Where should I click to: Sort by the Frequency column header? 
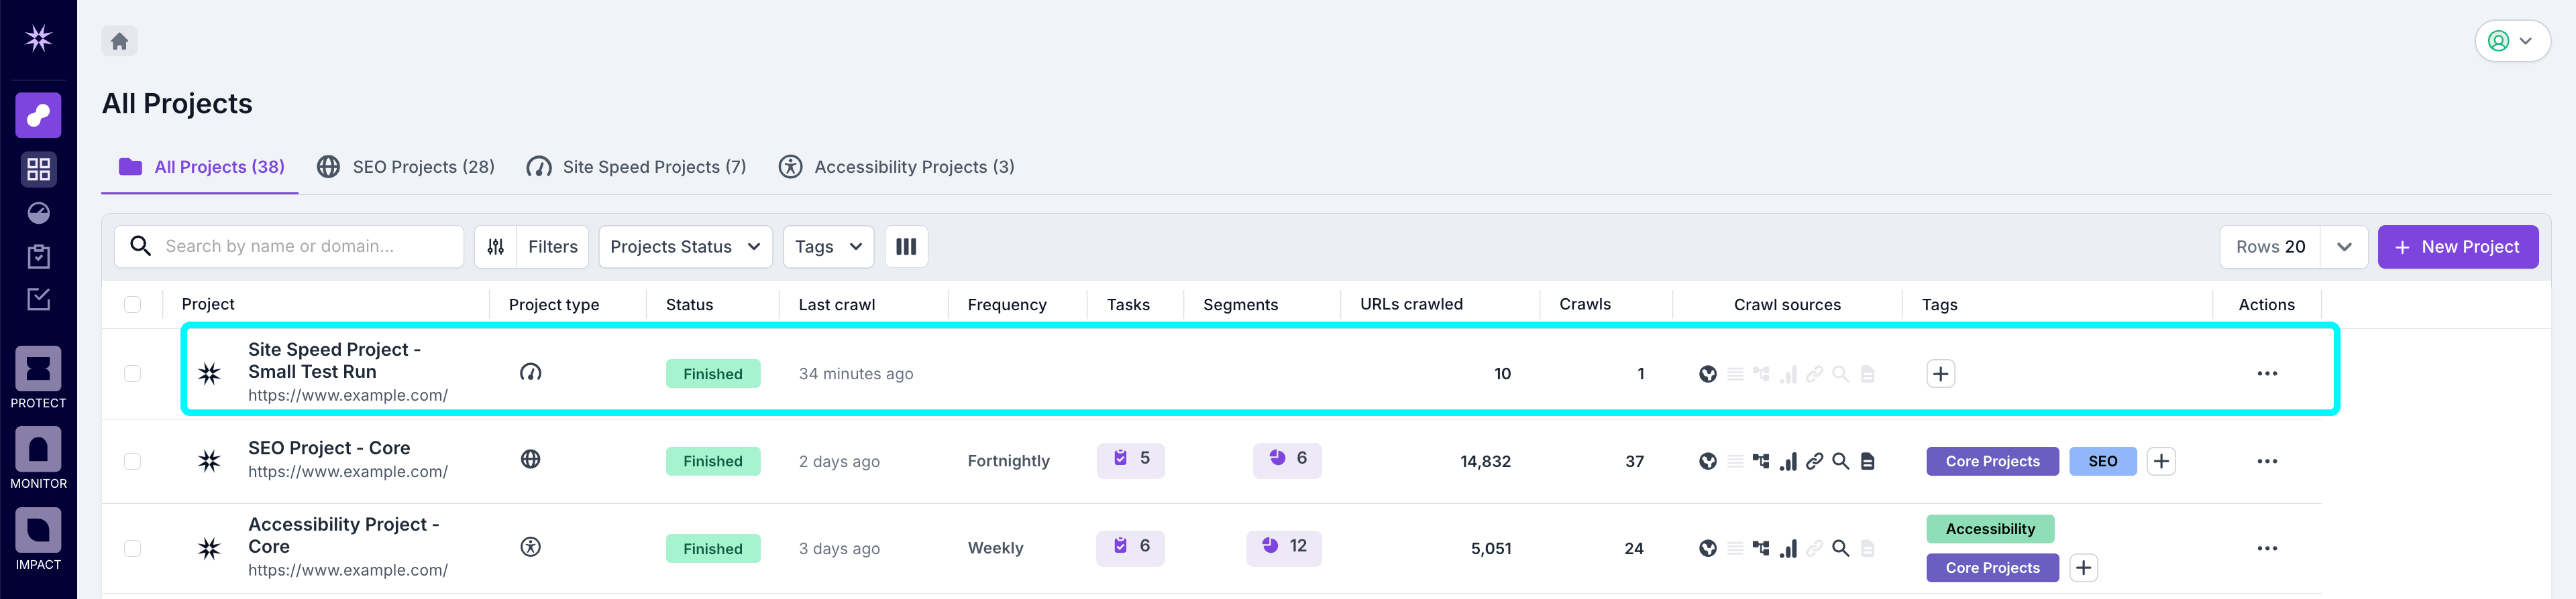tap(1007, 304)
